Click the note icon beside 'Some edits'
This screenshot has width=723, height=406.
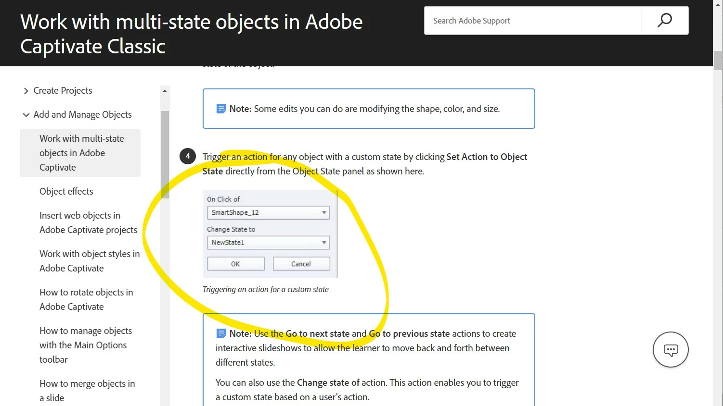pyautogui.click(x=221, y=109)
